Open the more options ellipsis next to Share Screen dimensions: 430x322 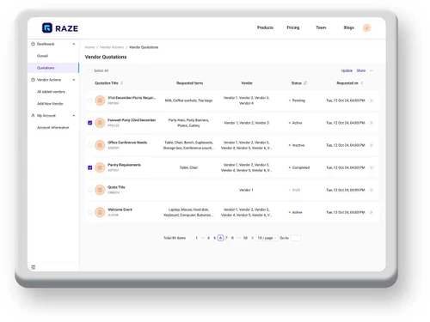372,70
